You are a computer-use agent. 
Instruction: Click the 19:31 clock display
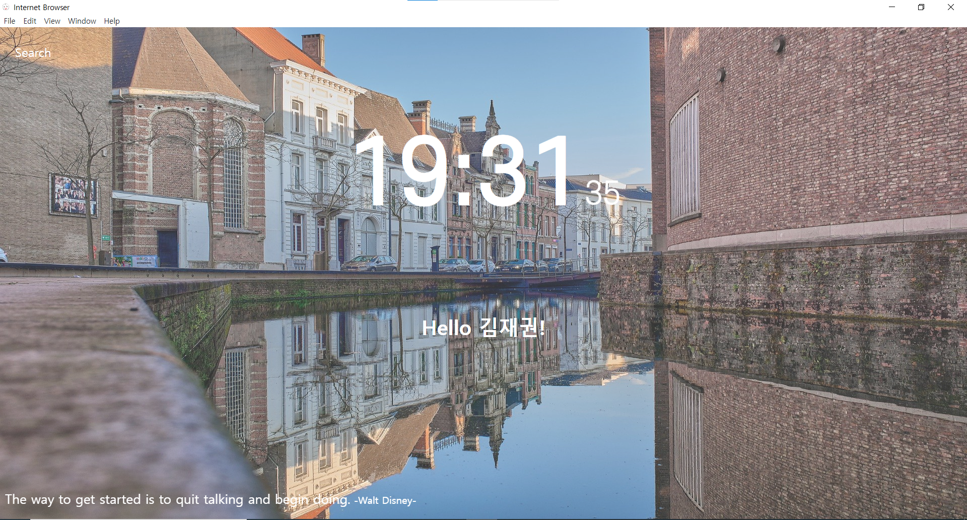pyautogui.click(x=462, y=170)
